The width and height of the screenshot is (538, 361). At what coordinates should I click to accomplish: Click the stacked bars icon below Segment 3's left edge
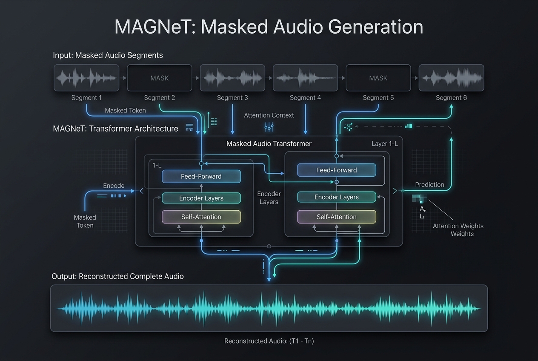tap(214, 122)
